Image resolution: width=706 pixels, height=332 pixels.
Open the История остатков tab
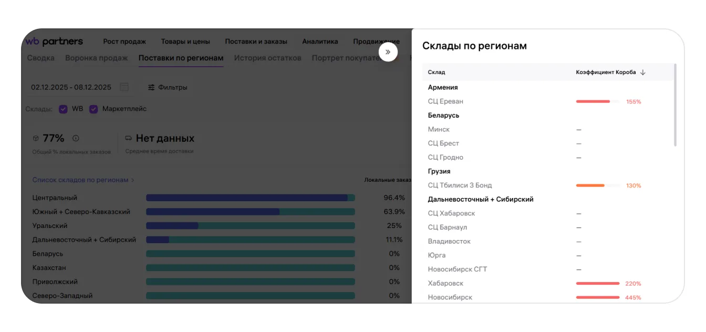(x=267, y=58)
